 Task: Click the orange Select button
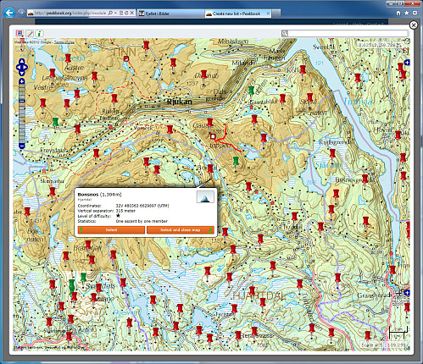pyautogui.click(x=111, y=230)
